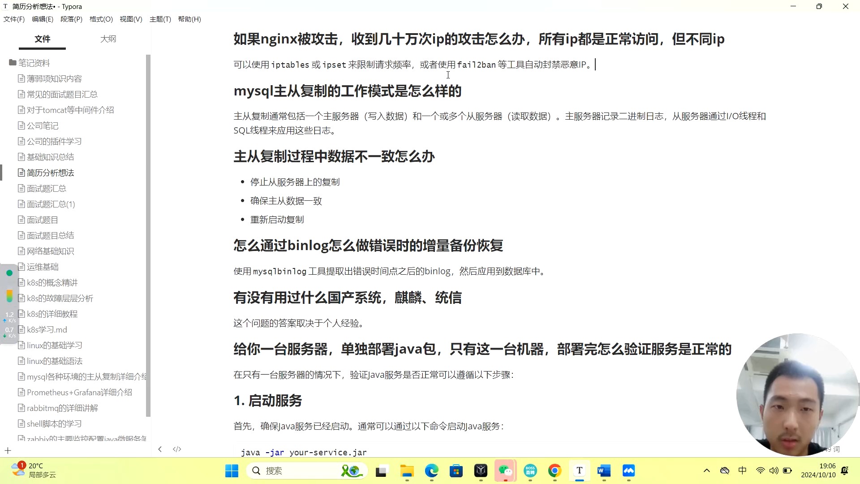860x484 pixels.
Task: Open the 文件(F) menu
Action: (x=14, y=19)
